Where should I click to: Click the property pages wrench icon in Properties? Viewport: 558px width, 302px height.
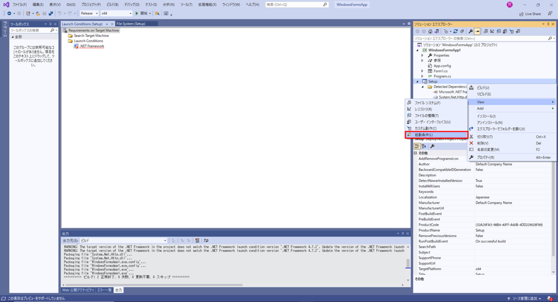[432, 146]
